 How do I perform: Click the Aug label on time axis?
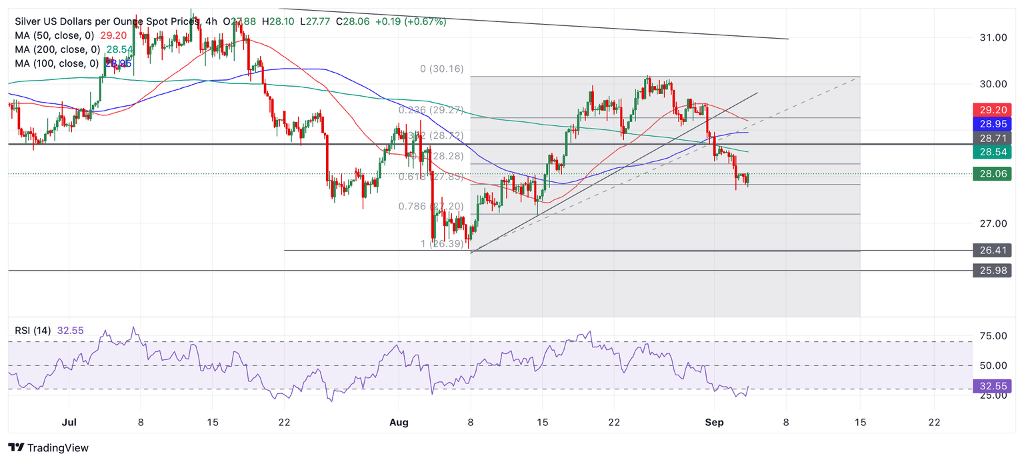coord(398,422)
